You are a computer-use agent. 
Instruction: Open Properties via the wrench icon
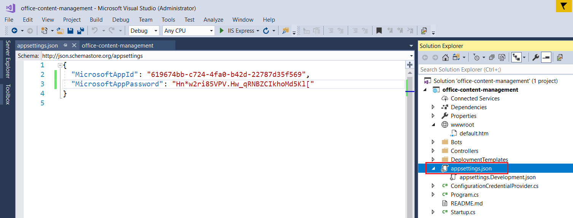[x=535, y=57]
